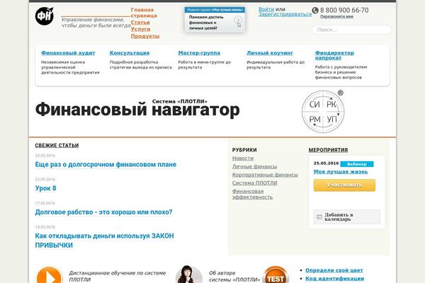Click Добавить в календарь button
425x283 pixels.
[x=347, y=217]
